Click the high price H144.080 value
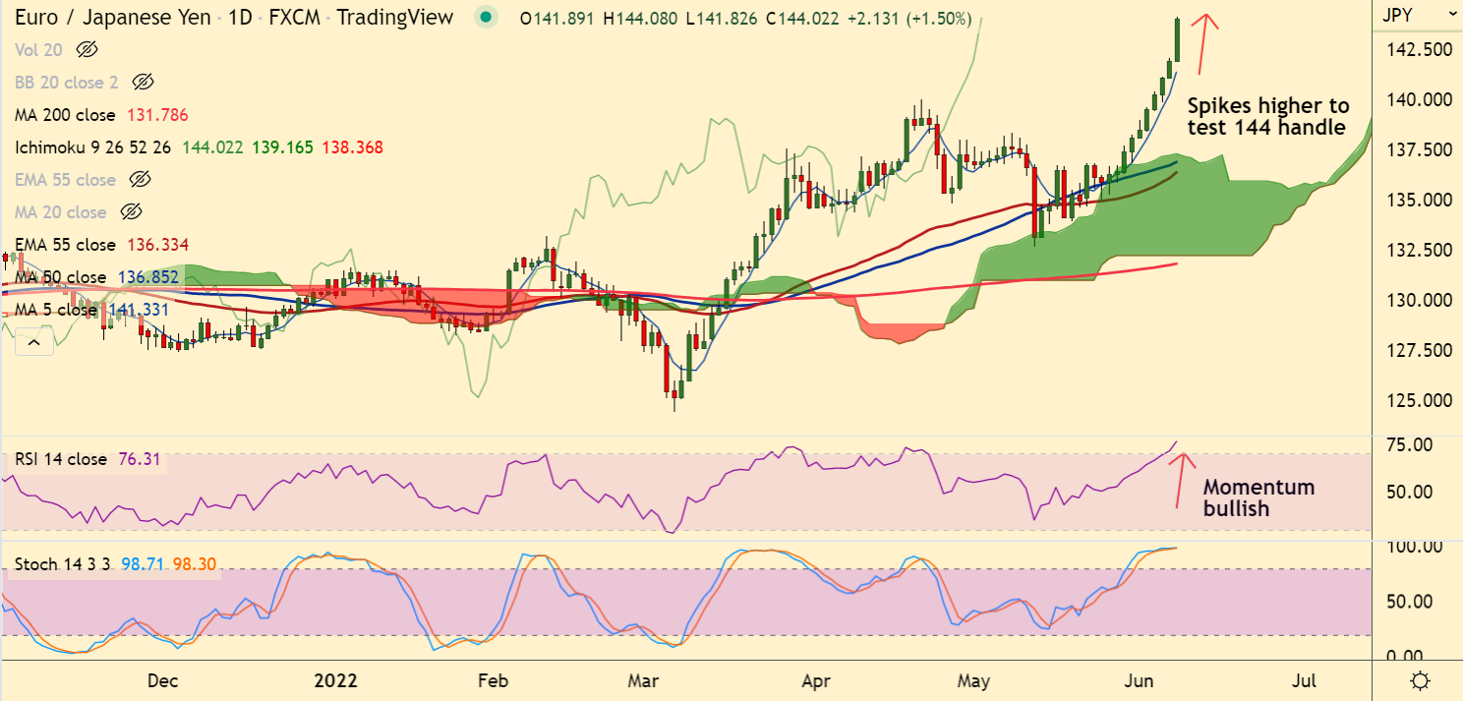 click(640, 19)
